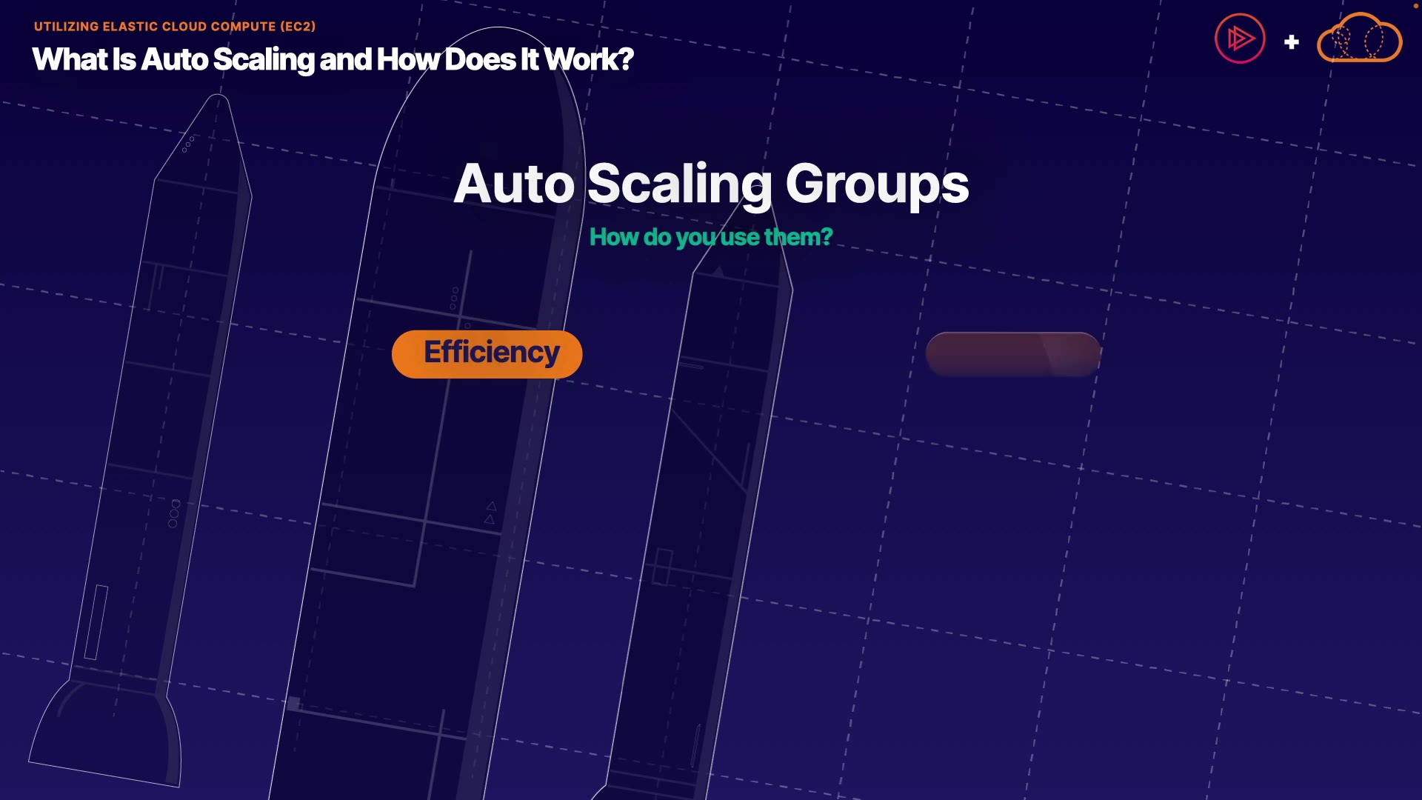Click the two triangles on center rocket
The width and height of the screenshot is (1422, 800).
[490, 513]
